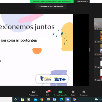Screen dimensions: 102x102
Task: Start recording with Grabar
Action: pyautogui.click(x=73, y=93)
